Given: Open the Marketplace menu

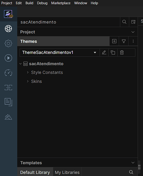Looking at the screenshot, I should click(x=61, y=3).
